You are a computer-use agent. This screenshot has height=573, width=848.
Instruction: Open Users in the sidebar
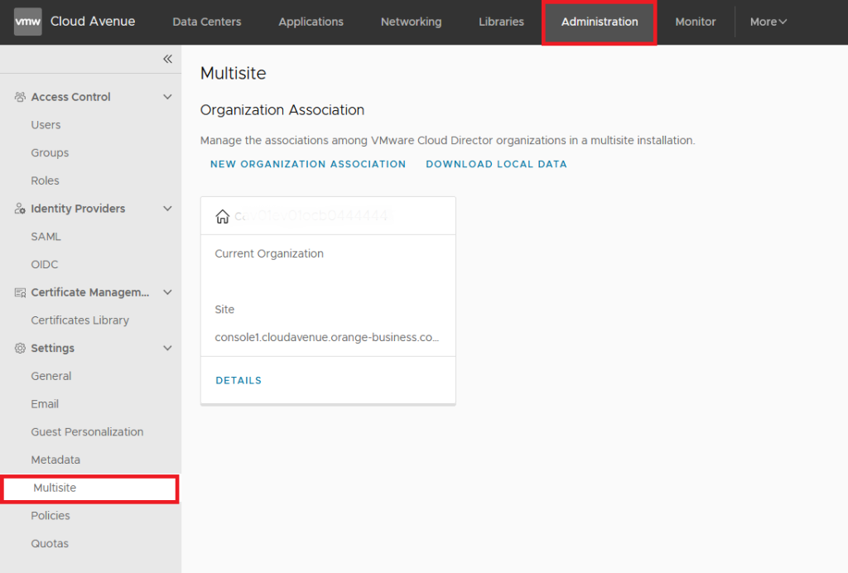(46, 125)
